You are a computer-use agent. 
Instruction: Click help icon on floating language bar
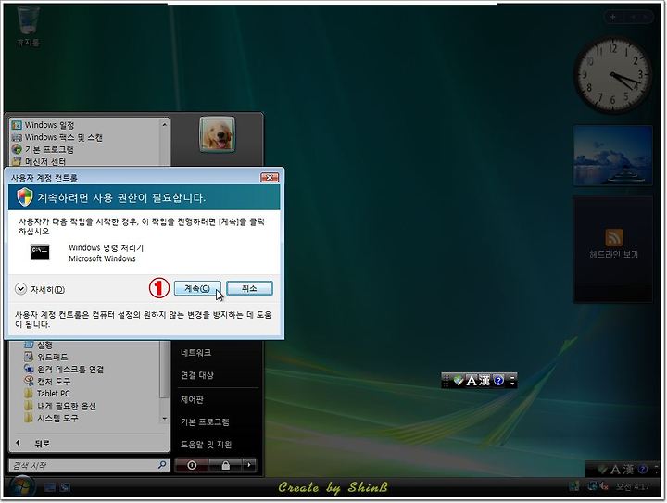point(498,381)
